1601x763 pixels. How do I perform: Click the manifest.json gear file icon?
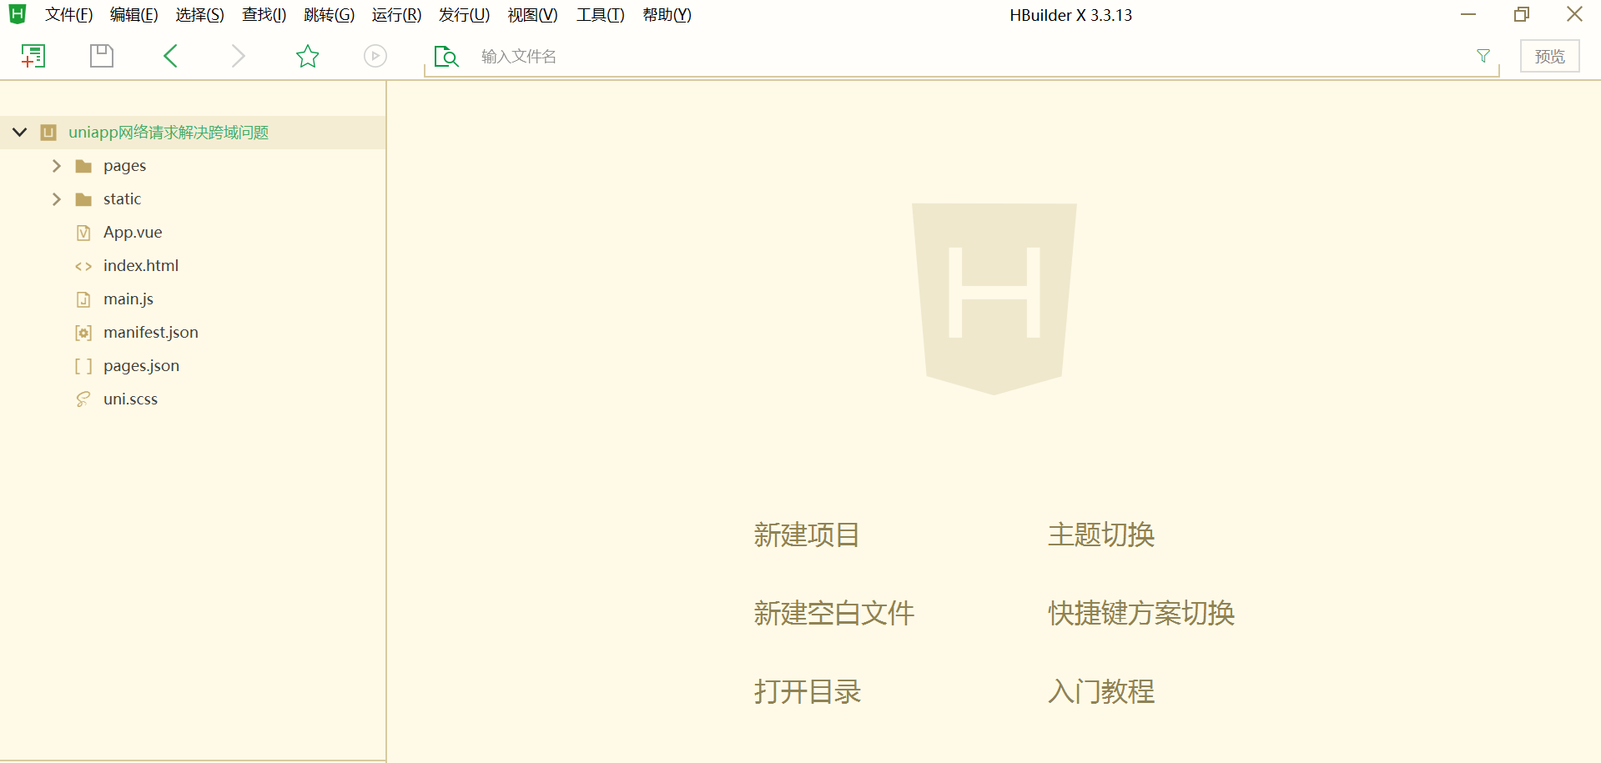(83, 333)
